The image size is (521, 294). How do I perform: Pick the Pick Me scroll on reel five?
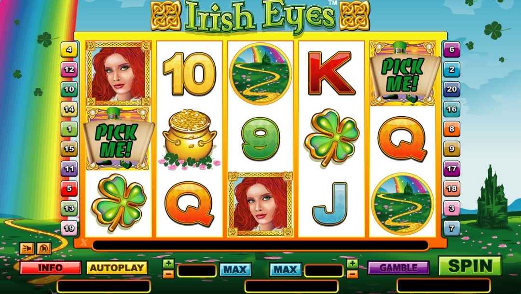[403, 74]
